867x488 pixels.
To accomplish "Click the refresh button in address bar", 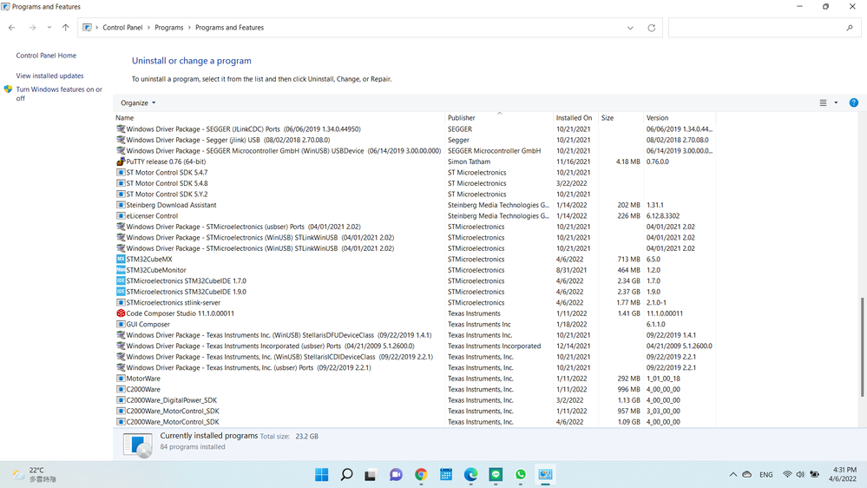I will click(x=652, y=28).
